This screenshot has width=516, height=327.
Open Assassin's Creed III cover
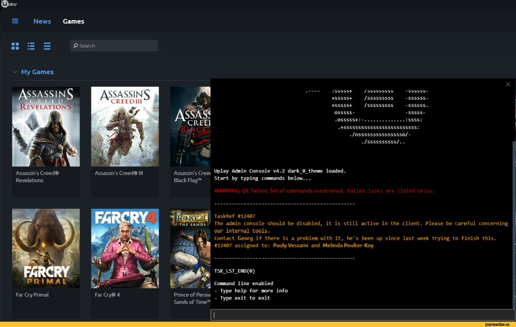(125, 127)
